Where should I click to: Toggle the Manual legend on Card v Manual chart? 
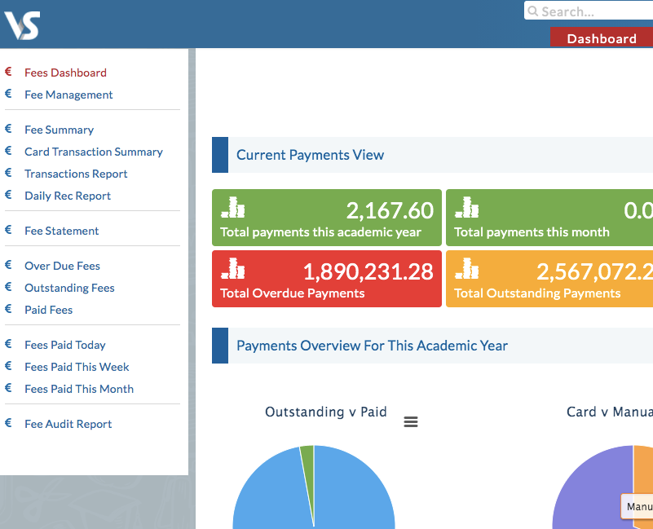[x=638, y=506]
